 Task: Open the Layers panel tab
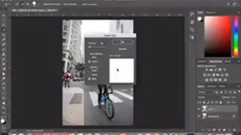click(201, 87)
